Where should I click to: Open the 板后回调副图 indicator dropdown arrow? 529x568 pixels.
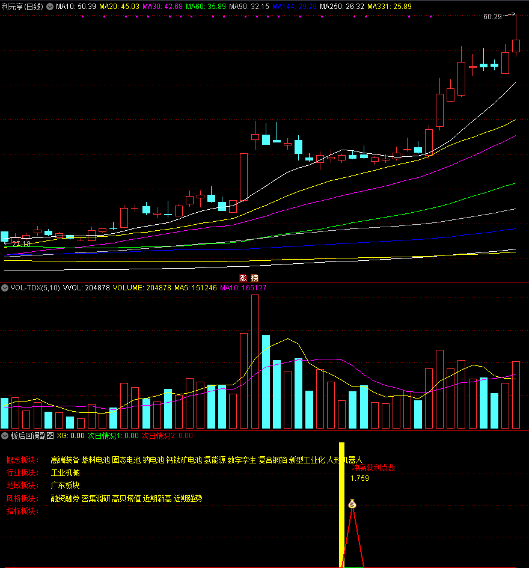pyautogui.click(x=5, y=436)
